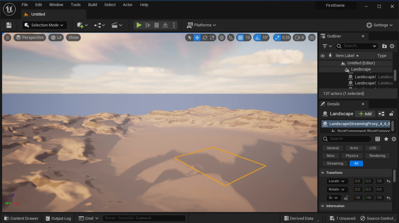This screenshot has width=399, height=223.
Task: Open play options three-dot menu
Action: [174, 25]
